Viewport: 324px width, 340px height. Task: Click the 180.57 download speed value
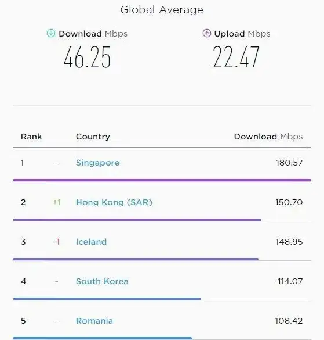pos(289,163)
